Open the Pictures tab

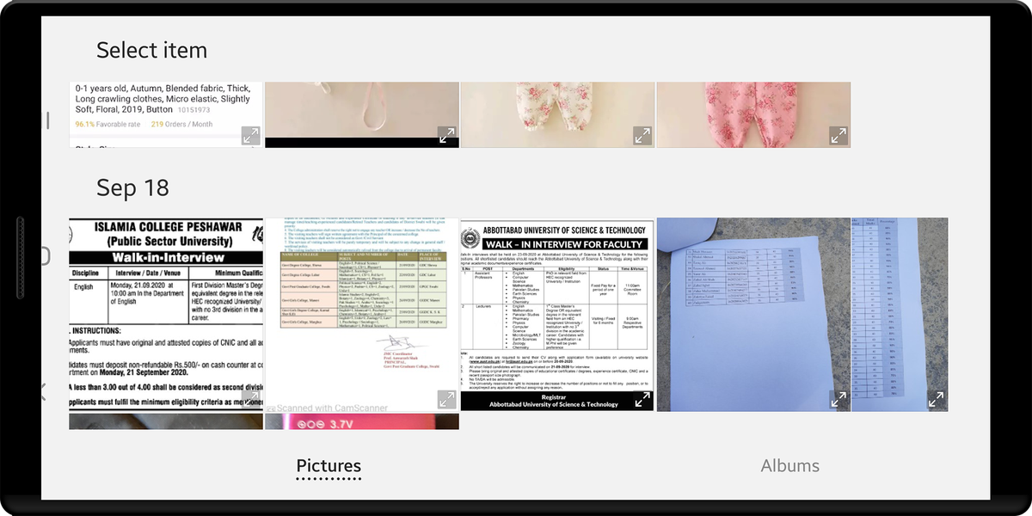(x=329, y=466)
